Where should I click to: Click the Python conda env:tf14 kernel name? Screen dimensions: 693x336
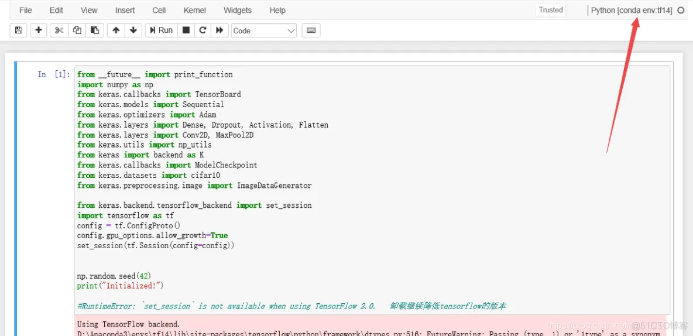pyautogui.click(x=632, y=11)
